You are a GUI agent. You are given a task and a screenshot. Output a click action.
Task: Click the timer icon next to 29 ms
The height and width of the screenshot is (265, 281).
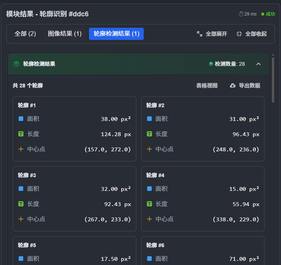pyautogui.click(x=241, y=14)
